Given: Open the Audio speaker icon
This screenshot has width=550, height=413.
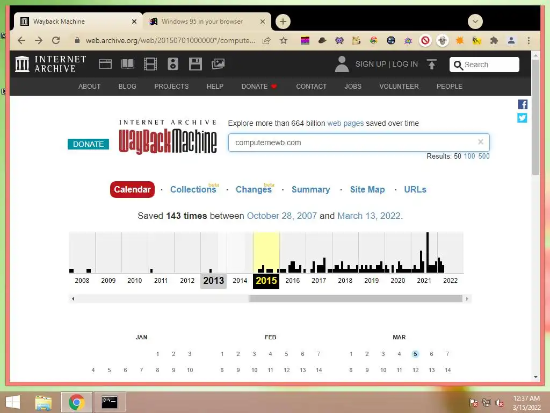Looking at the screenshot, I should 173,64.
